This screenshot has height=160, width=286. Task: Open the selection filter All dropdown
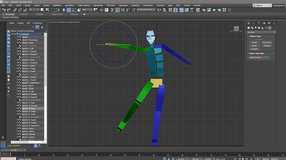pyautogui.click(x=34, y=9)
